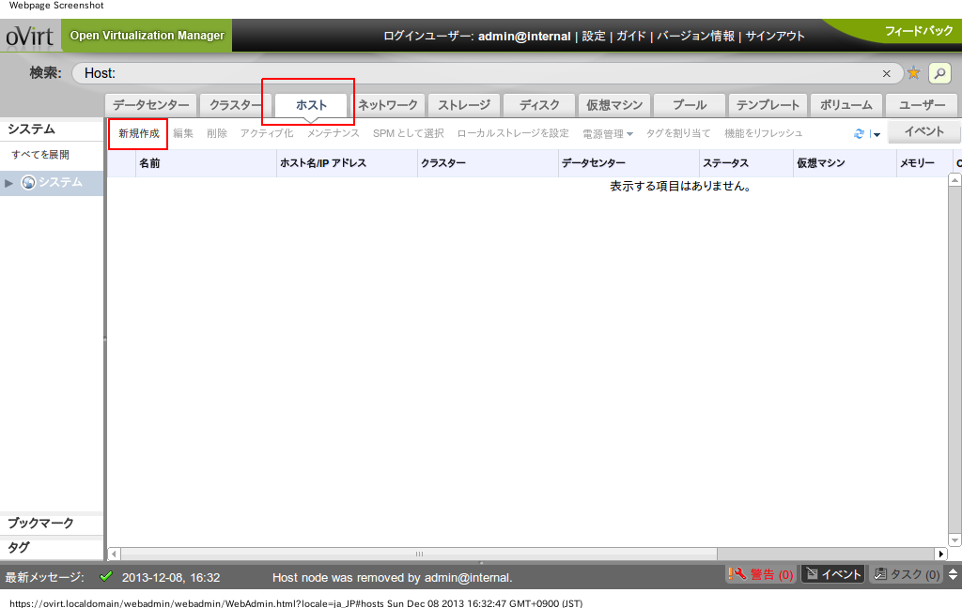
Task: Toggle the footer panel expander arrows
Action: pos(954,573)
